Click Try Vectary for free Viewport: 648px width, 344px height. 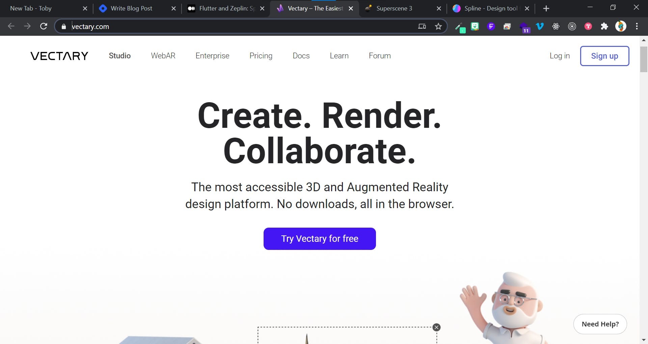(x=320, y=239)
